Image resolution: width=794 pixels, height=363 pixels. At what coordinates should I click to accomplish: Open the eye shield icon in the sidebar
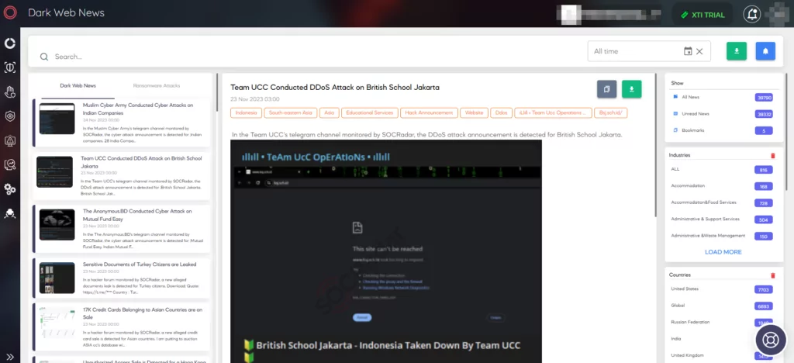click(9, 116)
